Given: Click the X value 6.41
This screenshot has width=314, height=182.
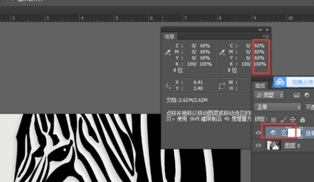Looking at the screenshot, I should [198, 82].
